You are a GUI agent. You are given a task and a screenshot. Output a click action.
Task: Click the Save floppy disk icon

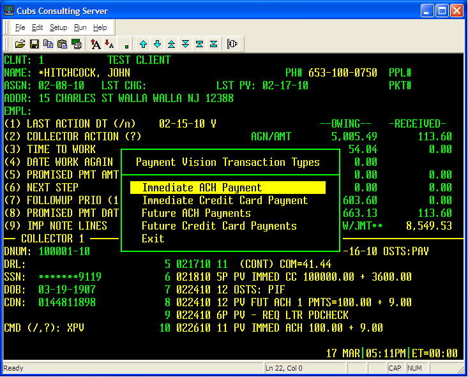[x=34, y=44]
